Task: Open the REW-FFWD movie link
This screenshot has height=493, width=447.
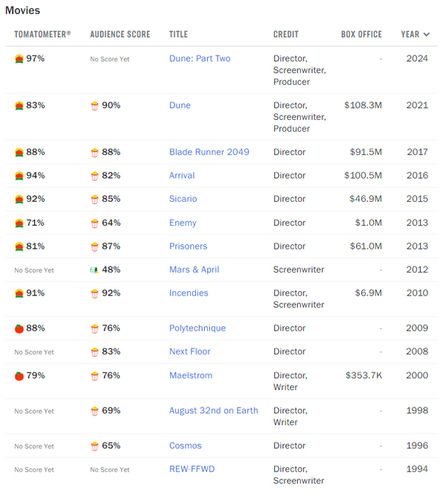Action: [x=192, y=469]
